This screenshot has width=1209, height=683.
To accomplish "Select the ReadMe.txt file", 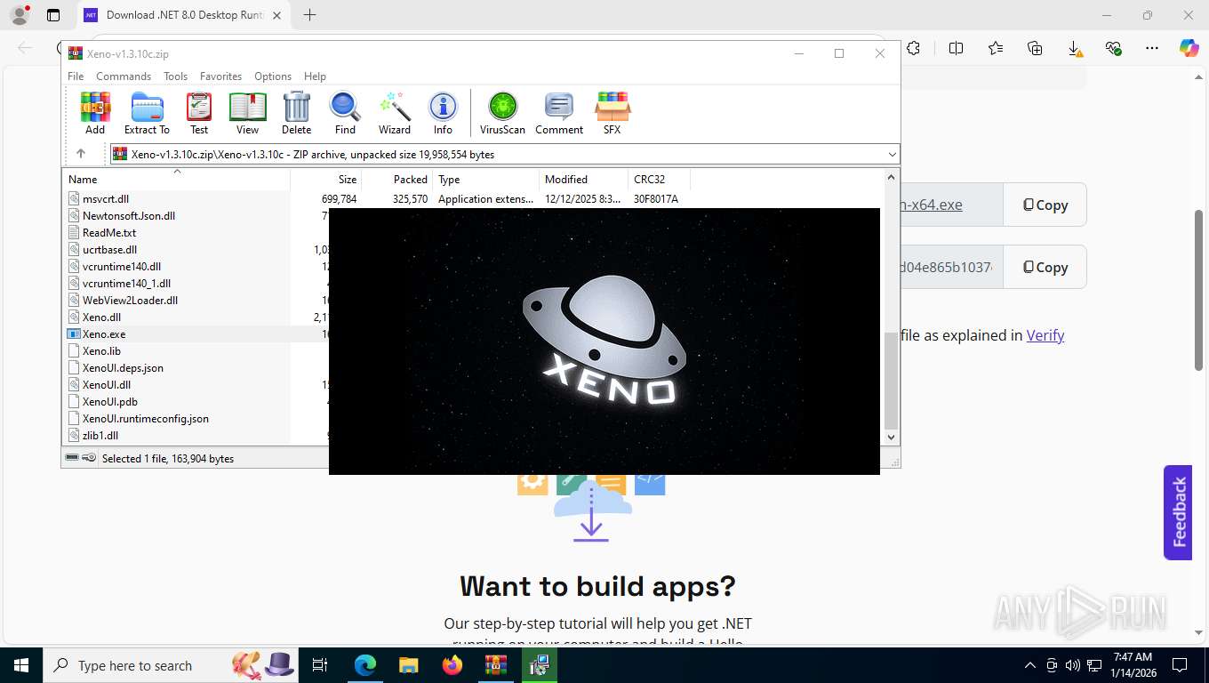I will pos(108,233).
